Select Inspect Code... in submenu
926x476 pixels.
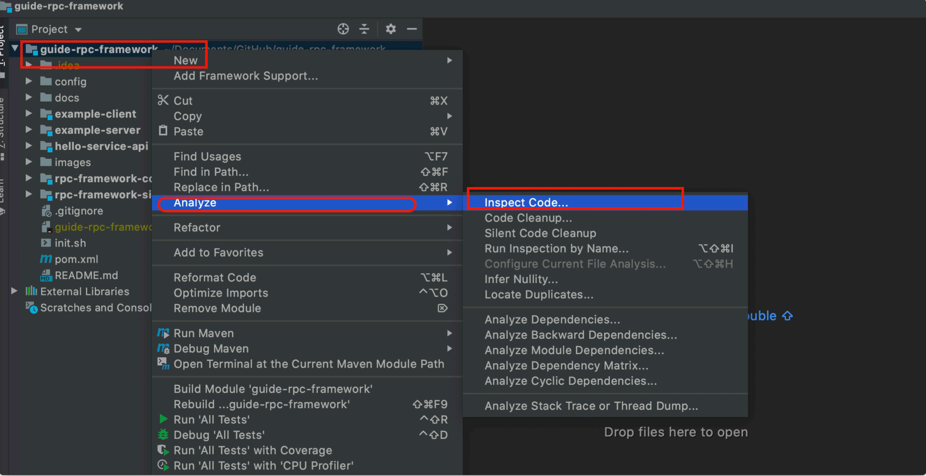(x=605, y=202)
